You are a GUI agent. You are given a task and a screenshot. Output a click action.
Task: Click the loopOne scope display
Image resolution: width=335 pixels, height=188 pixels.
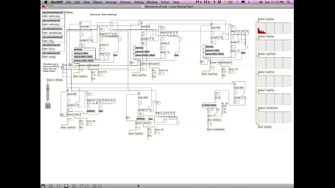pos(274,28)
